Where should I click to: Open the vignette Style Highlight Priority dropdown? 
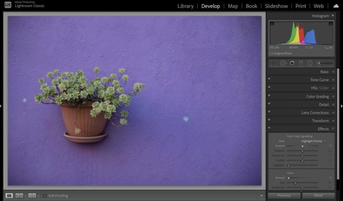point(313,141)
